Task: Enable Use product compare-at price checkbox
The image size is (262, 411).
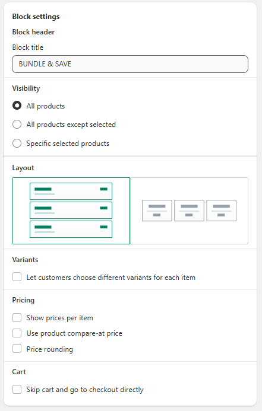Action: pos(17,333)
